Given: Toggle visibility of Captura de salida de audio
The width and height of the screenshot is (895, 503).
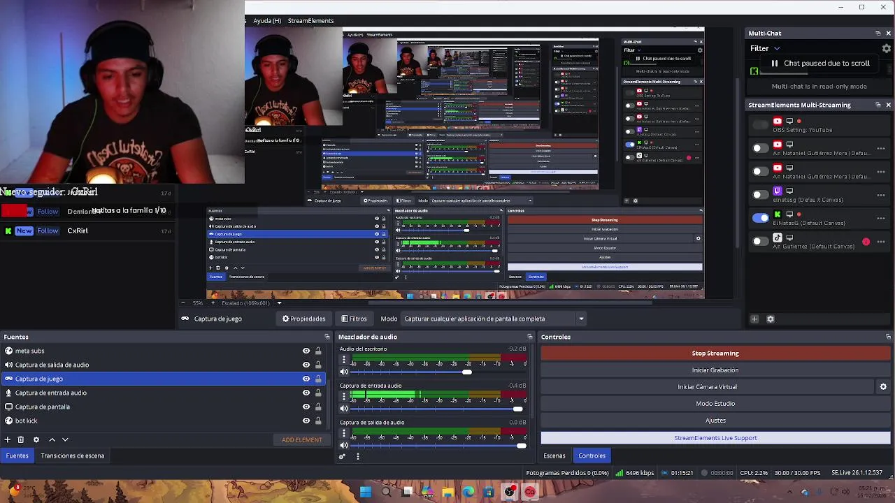Looking at the screenshot, I should (x=306, y=365).
